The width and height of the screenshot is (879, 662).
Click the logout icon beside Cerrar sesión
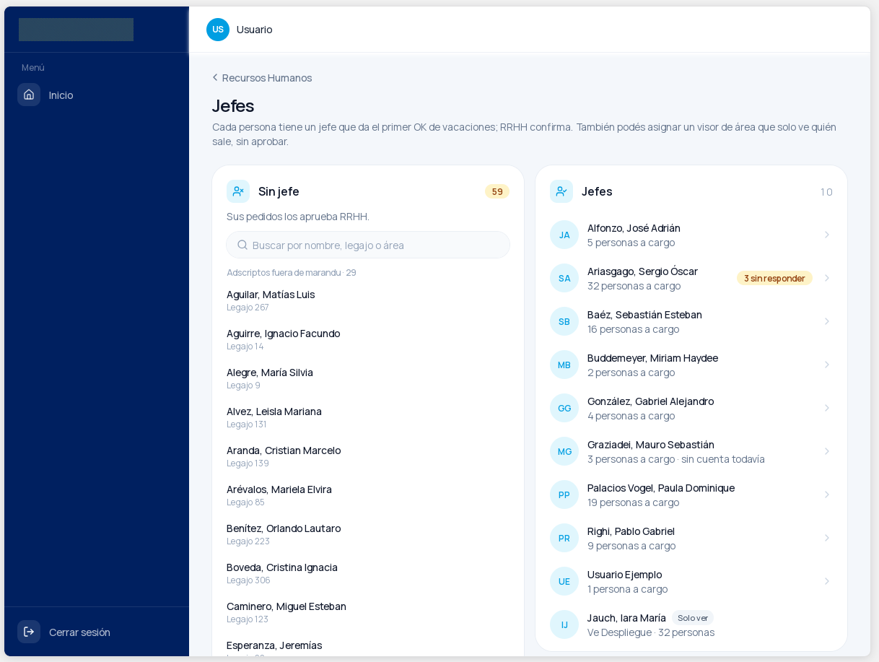pos(29,632)
